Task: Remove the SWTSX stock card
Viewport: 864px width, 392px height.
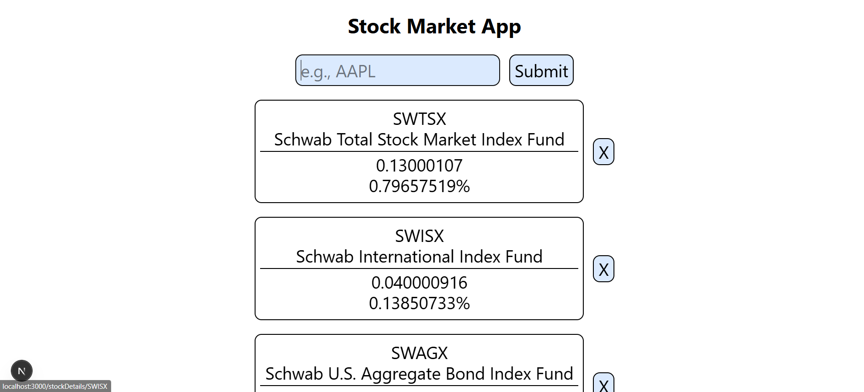Action: pos(603,152)
